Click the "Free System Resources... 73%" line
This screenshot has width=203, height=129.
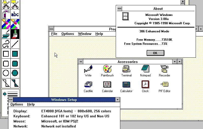pyautogui.click(x=146, y=44)
